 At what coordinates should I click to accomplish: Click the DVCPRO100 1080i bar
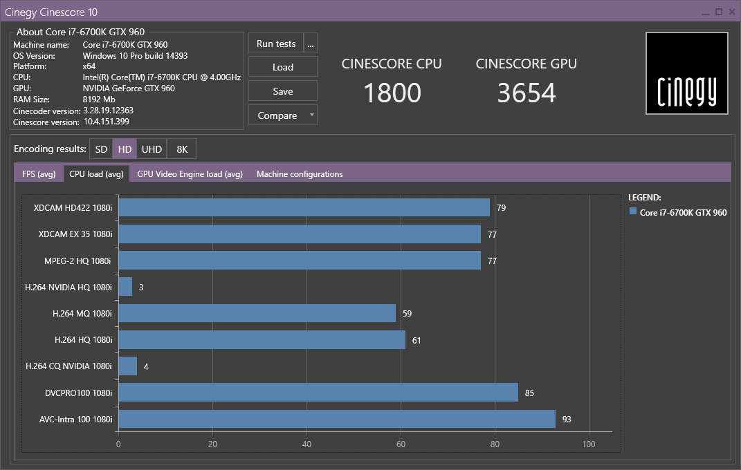pyautogui.click(x=318, y=393)
